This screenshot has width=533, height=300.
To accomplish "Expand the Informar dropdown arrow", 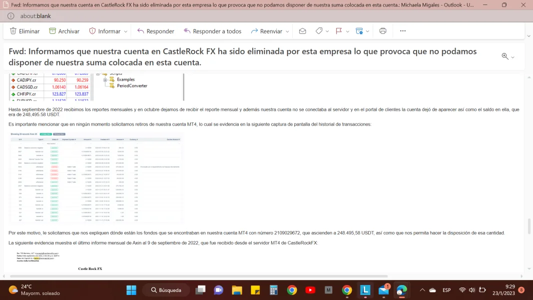I will (125, 31).
